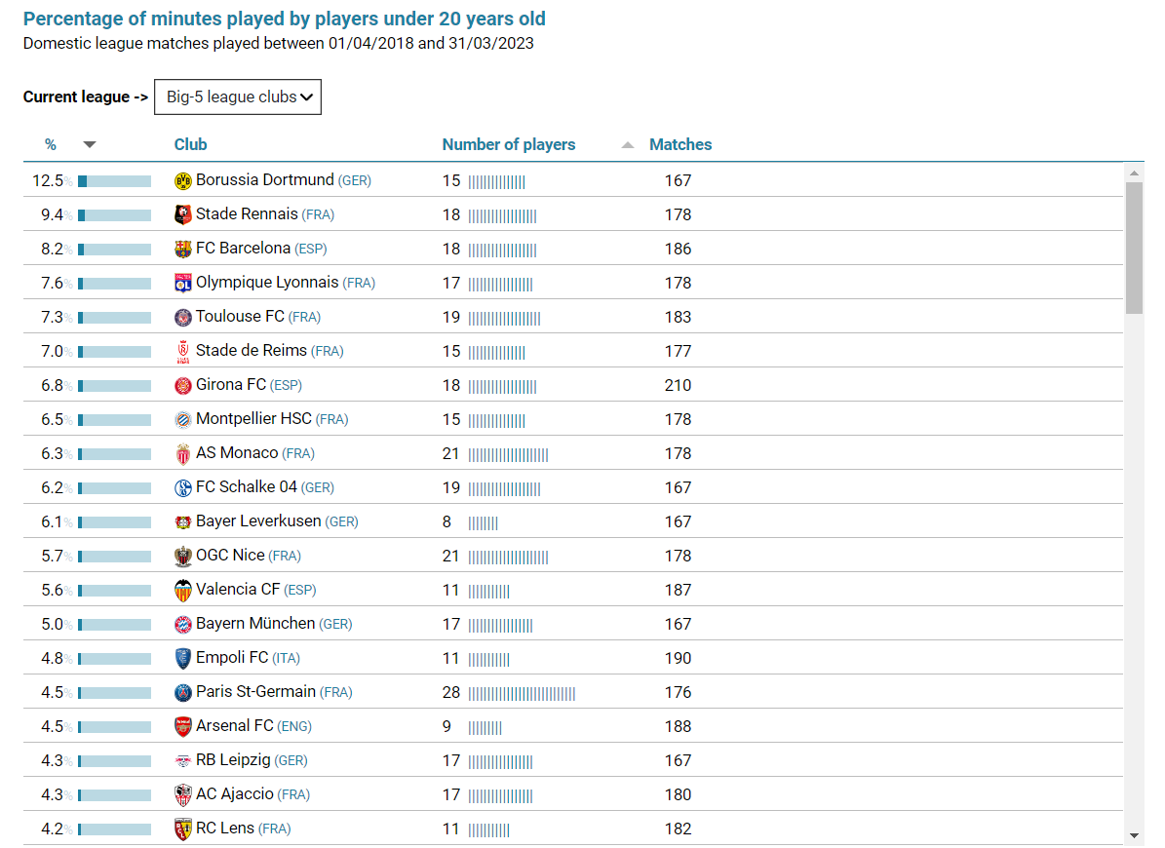This screenshot has height=848, width=1165.
Task: Click the Bayer Leverkusen crest icon
Action: pos(183,522)
